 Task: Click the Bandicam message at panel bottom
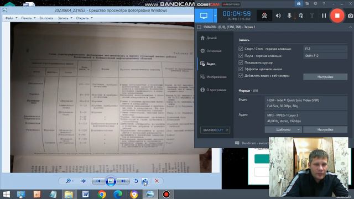pyautogui.click(x=252, y=143)
